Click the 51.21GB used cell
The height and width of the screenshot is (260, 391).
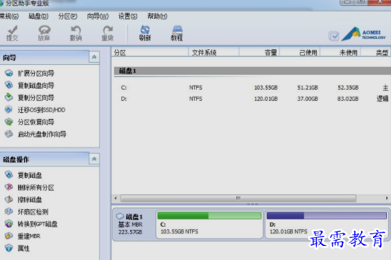tap(308, 88)
